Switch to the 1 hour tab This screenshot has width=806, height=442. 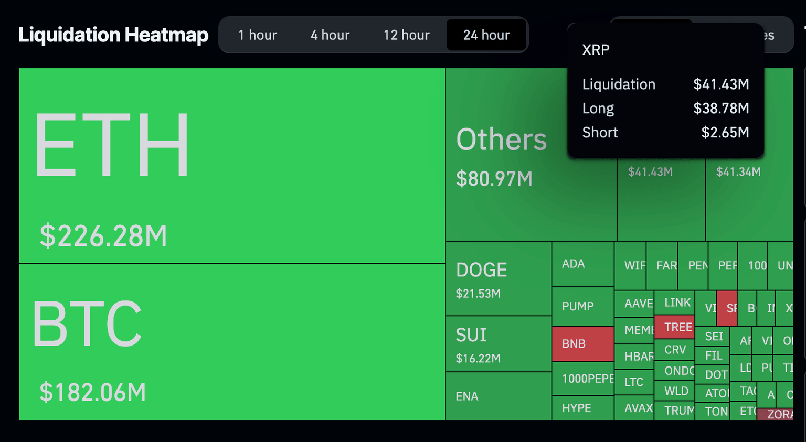point(257,35)
